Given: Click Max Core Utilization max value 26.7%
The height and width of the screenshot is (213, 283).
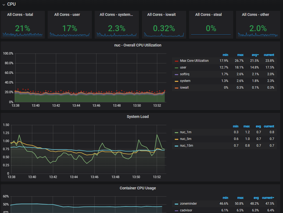Looking at the screenshot, I should click(239, 61).
